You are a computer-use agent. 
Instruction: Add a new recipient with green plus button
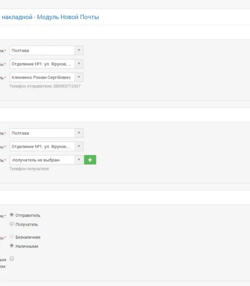[90, 160]
